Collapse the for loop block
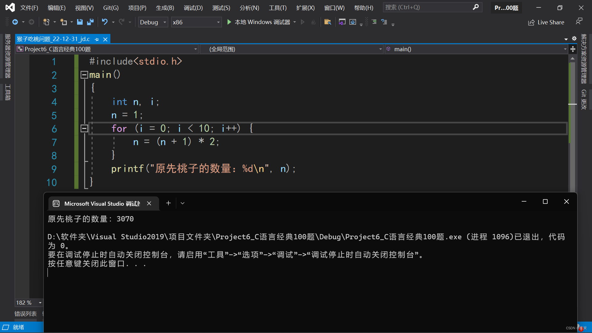The height and width of the screenshot is (333, 592). point(84,128)
